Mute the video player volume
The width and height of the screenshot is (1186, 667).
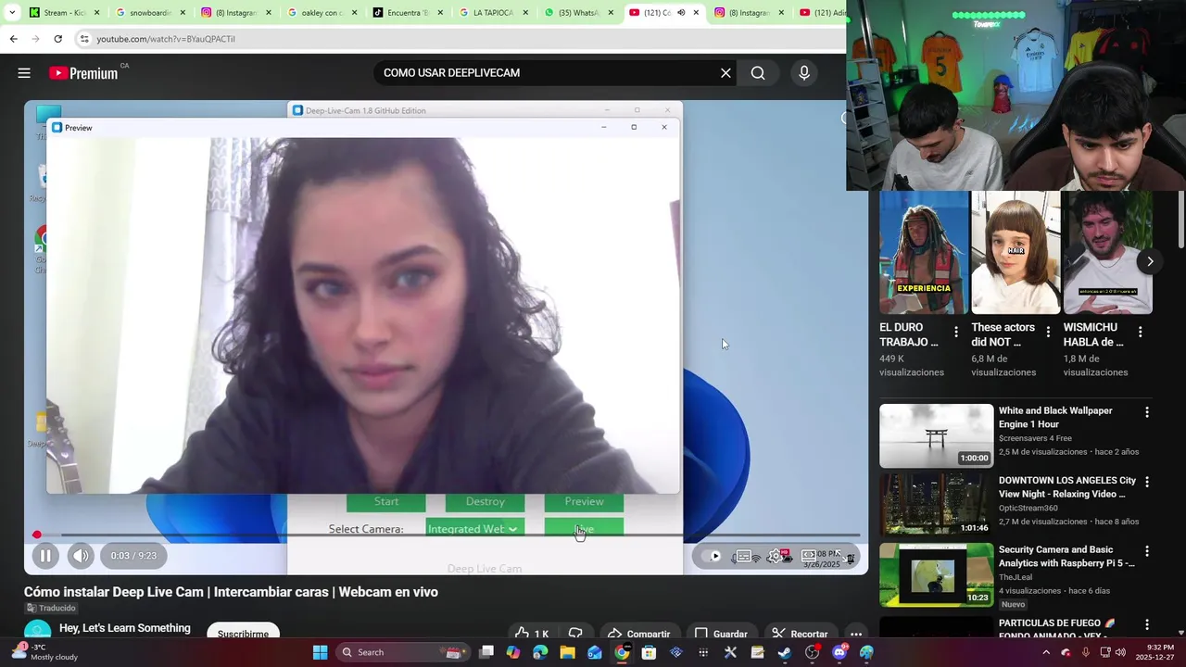pos(81,556)
